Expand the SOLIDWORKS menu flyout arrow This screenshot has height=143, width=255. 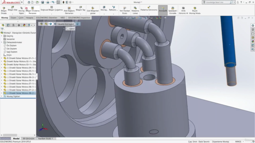coord(22,2)
